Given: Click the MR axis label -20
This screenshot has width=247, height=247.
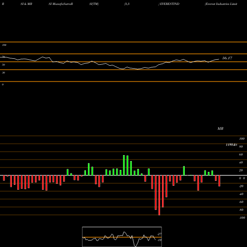Looking at the screenshot, I should (x=241, y=186).
